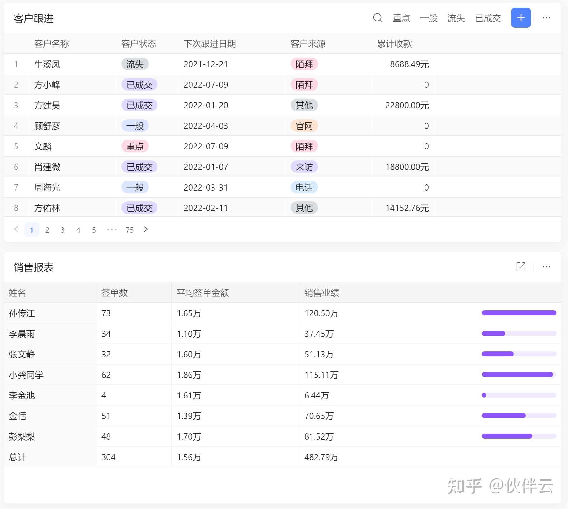The height and width of the screenshot is (509, 568).
Task: Jump to last page 75
Action: 129,230
